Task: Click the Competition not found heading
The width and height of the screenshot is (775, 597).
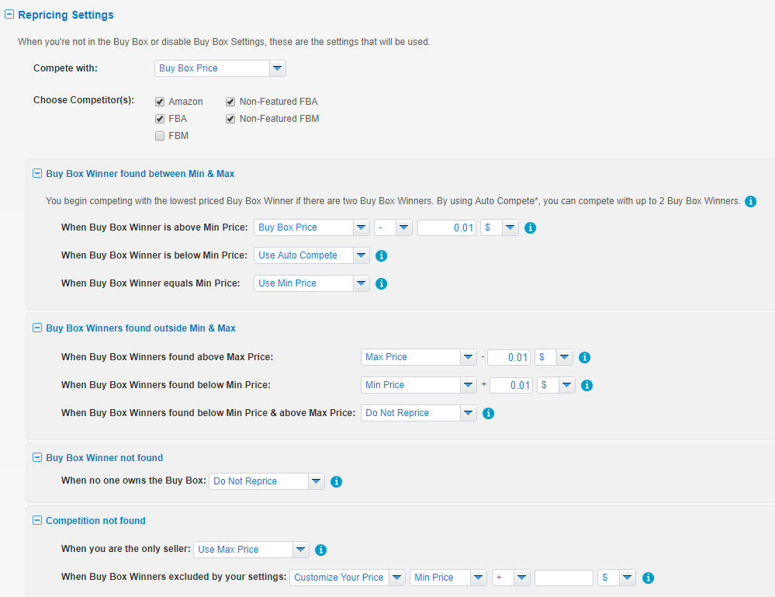Action: coord(95,520)
